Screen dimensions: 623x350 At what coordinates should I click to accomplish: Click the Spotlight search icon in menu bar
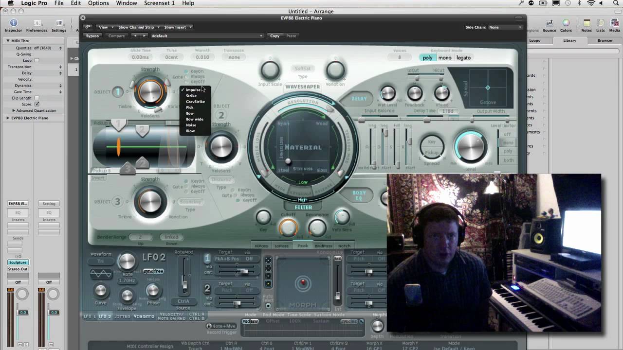coord(617,3)
